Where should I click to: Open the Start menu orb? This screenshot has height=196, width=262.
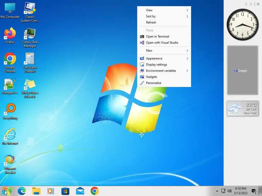pyautogui.click(x=7, y=191)
